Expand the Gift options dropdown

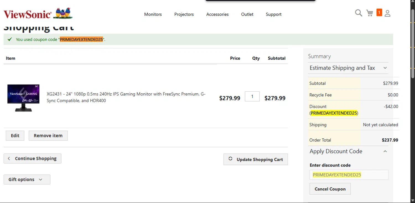pos(27,180)
